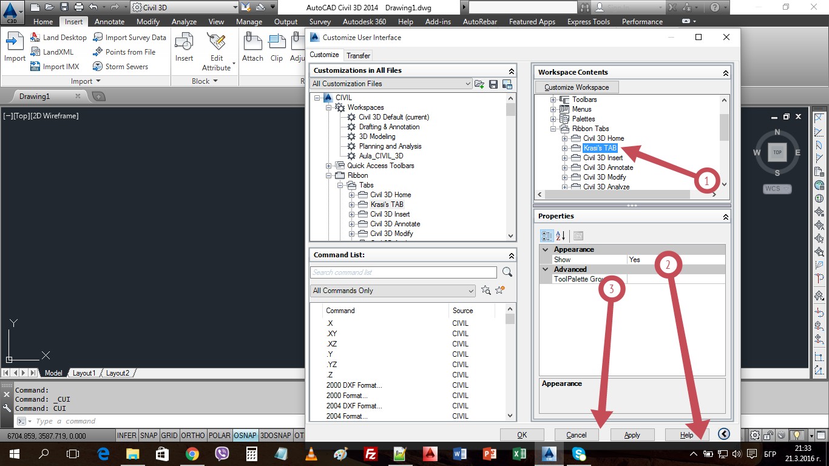
Task: Click the Help button in CUI dialog
Action: (x=687, y=435)
